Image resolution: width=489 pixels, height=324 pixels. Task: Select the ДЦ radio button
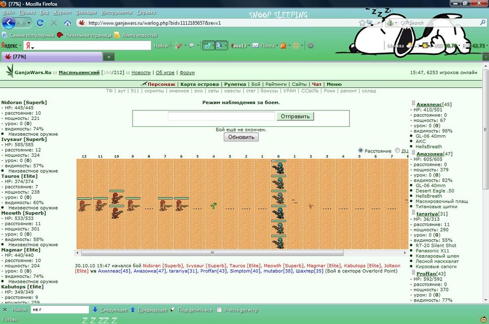398,150
